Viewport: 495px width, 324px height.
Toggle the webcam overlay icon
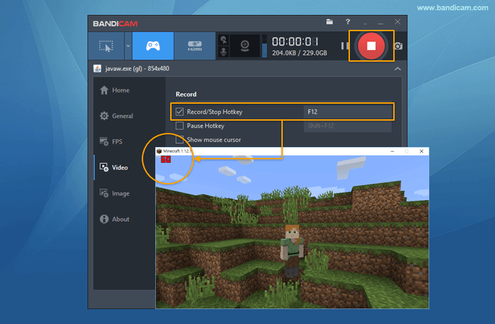point(244,46)
